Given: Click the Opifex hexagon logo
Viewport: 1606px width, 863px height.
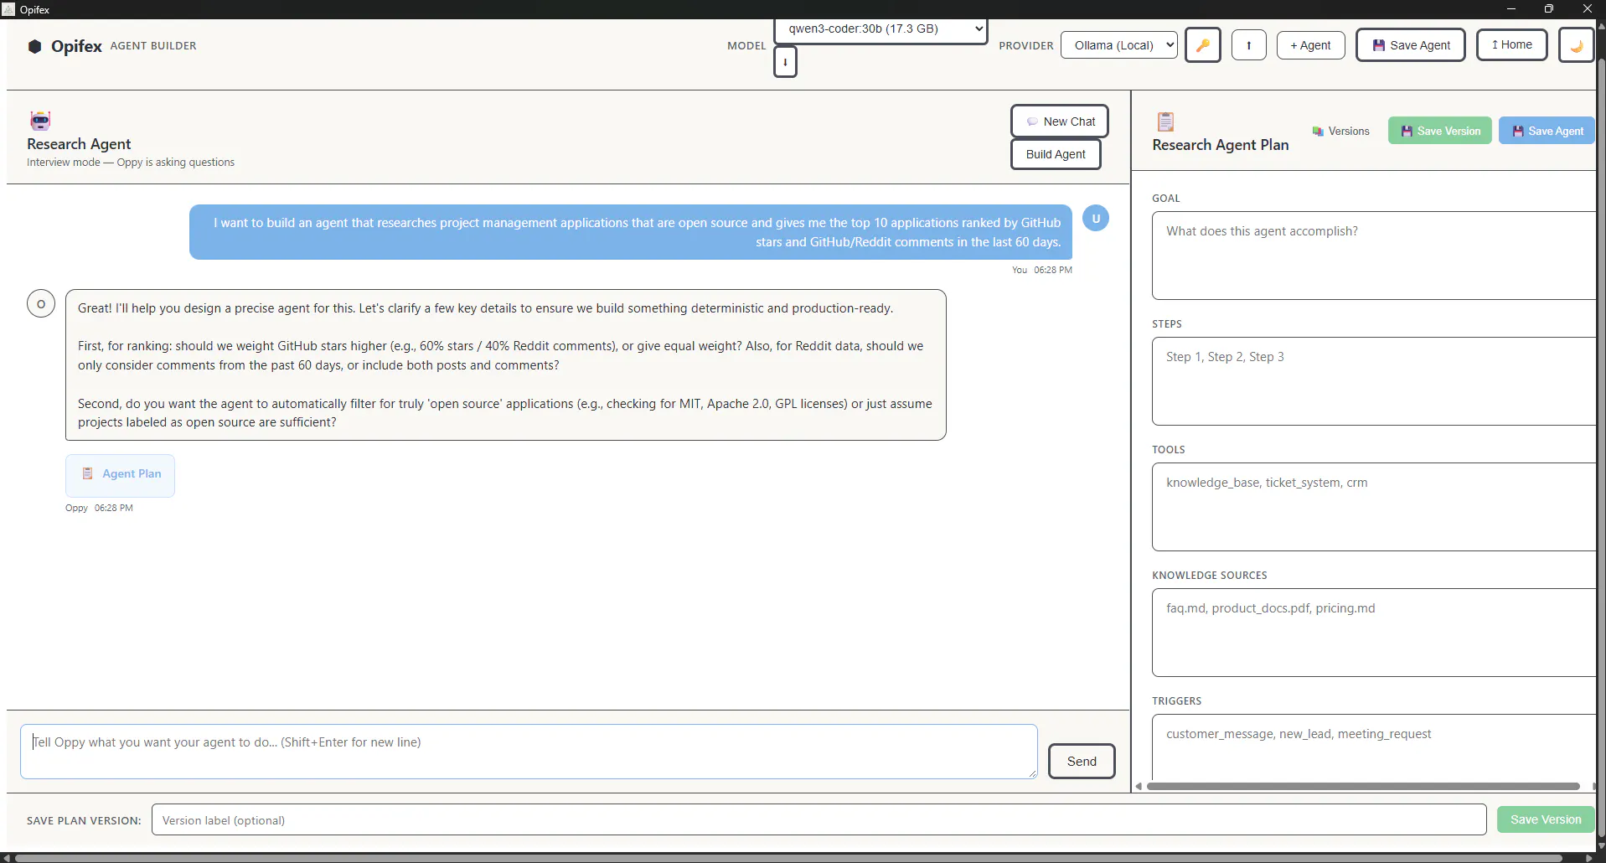Looking at the screenshot, I should point(34,46).
